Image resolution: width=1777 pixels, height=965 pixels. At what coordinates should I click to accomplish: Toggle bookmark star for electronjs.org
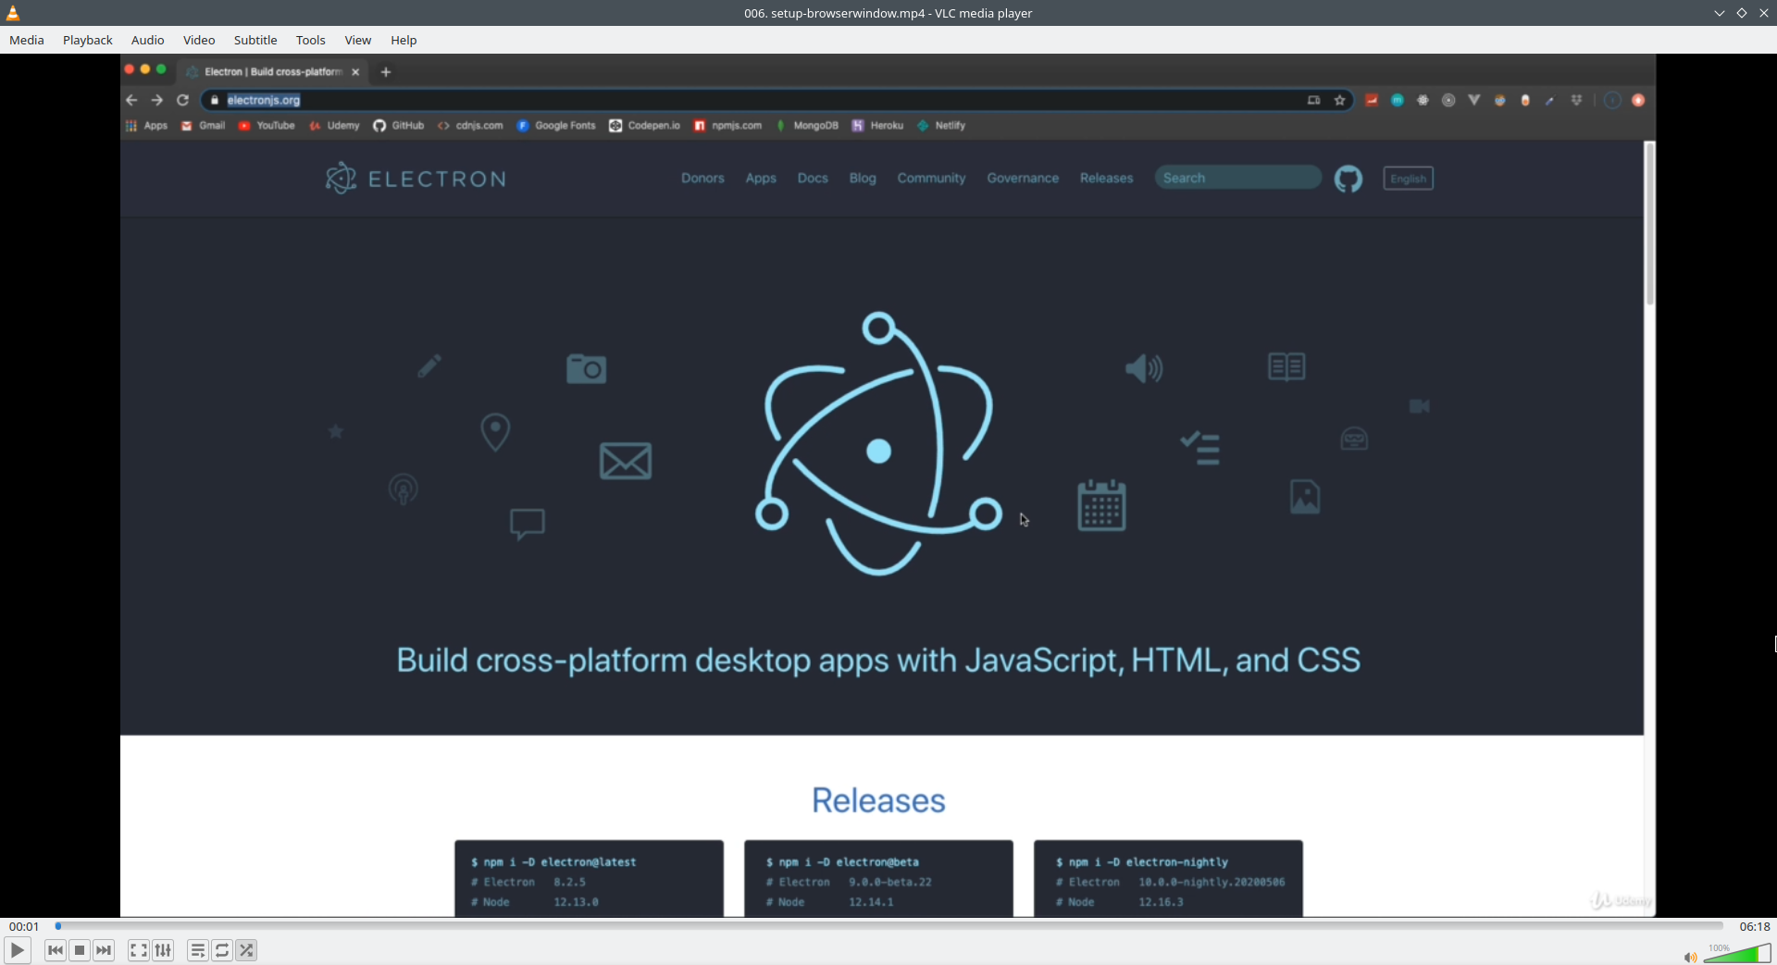coord(1340,100)
